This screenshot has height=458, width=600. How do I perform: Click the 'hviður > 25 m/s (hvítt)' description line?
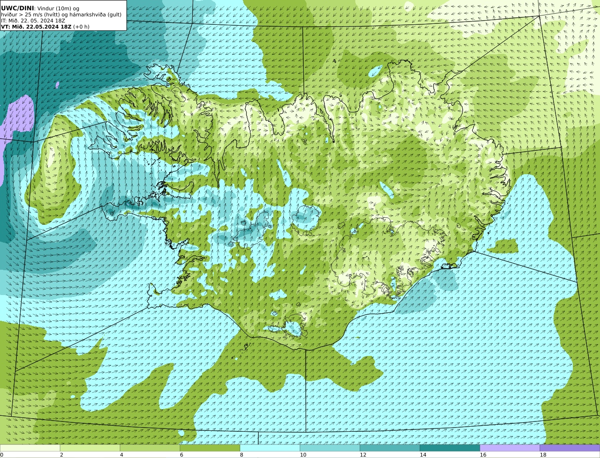[x=61, y=15]
